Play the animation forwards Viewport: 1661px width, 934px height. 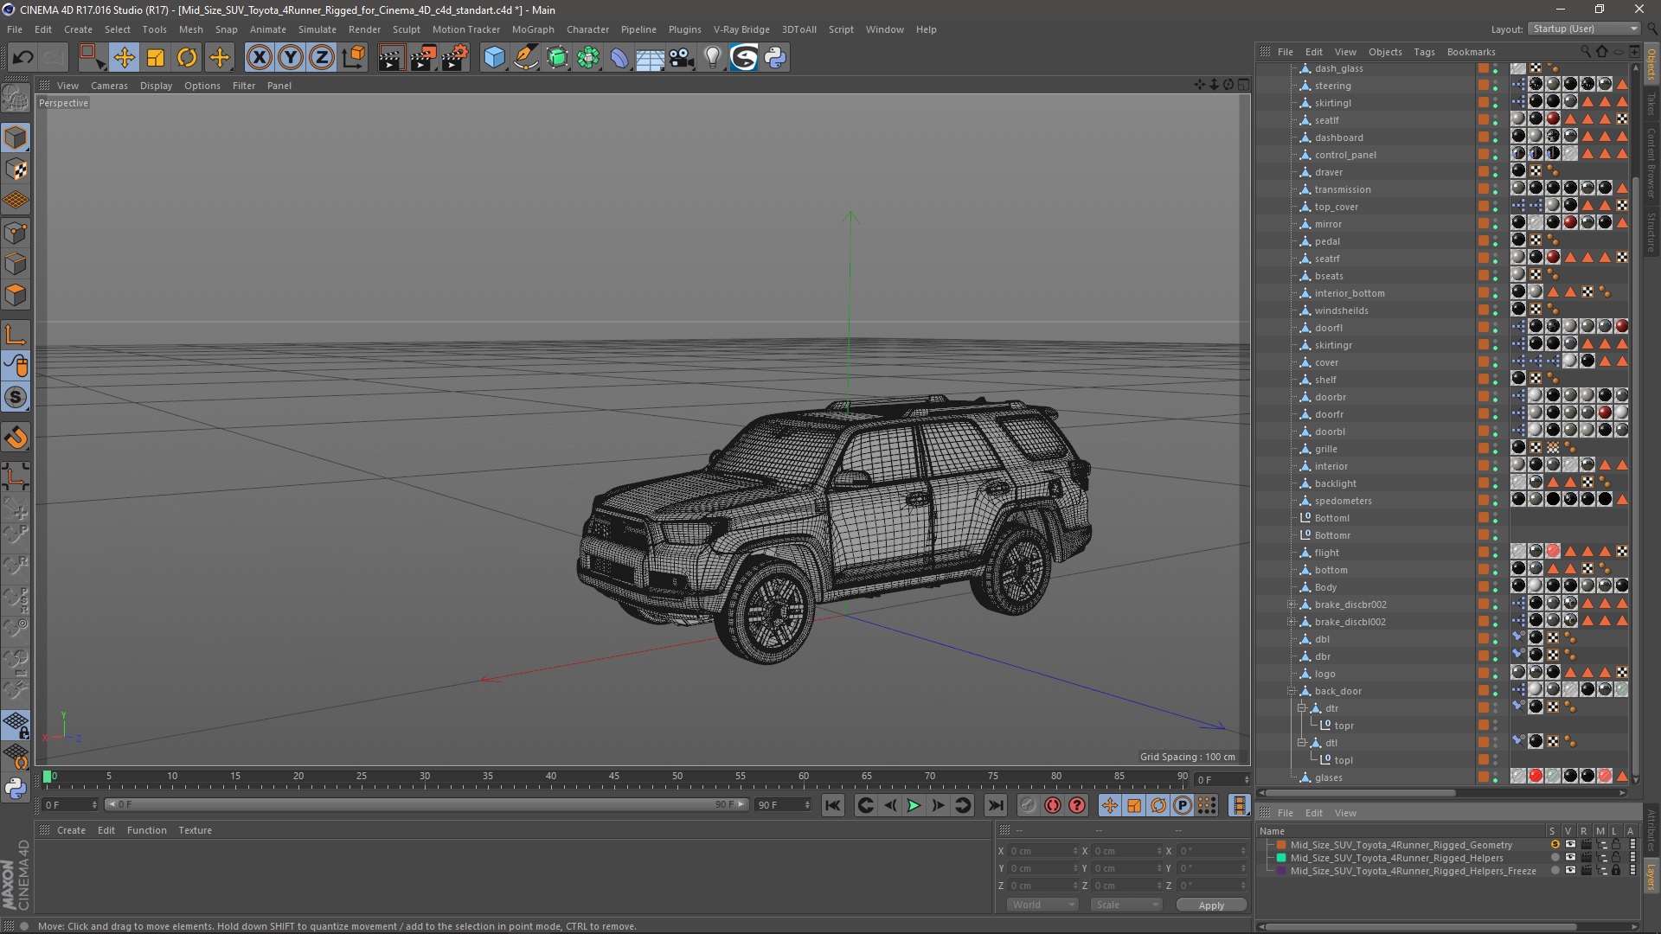914,805
